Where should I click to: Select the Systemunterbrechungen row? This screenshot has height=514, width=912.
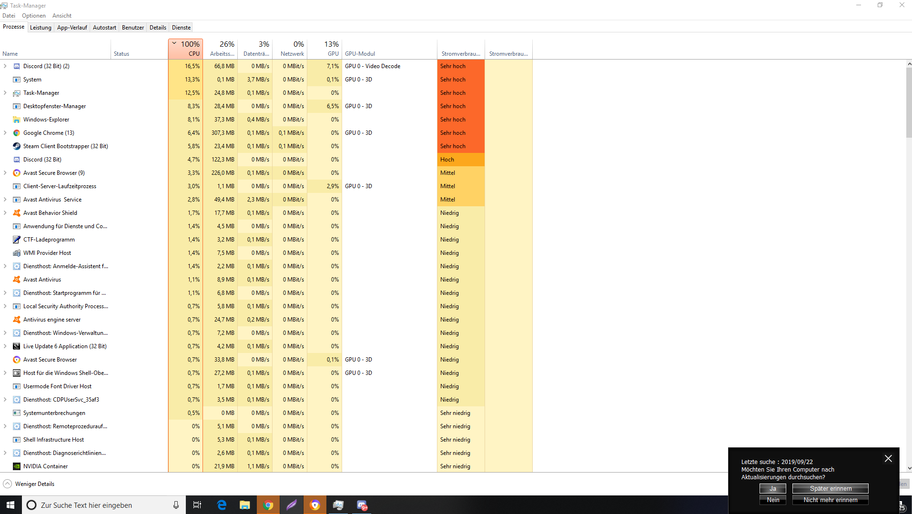pyautogui.click(x=266, y=413)
